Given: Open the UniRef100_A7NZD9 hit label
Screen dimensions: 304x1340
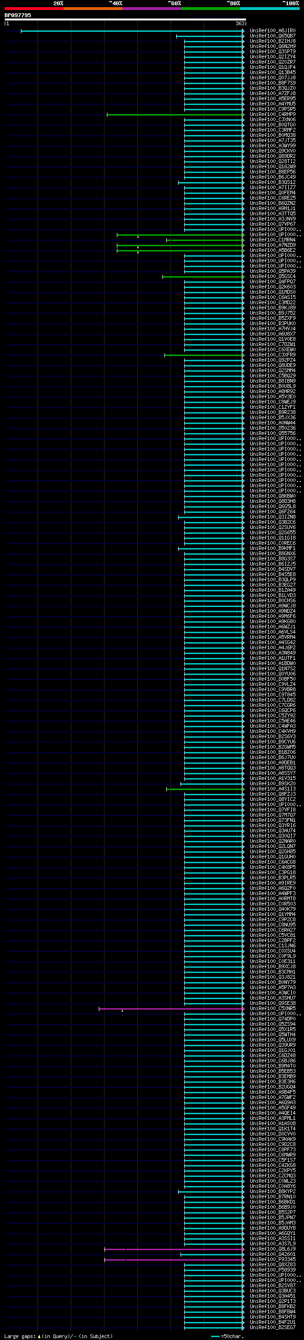Looking at the screenshot, I should click(x=273, y=246).
